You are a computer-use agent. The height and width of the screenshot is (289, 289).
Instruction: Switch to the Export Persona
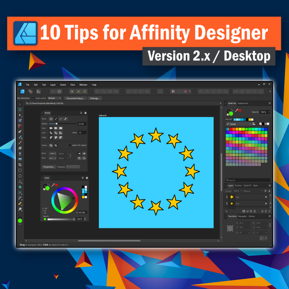(x=39, y=91)
